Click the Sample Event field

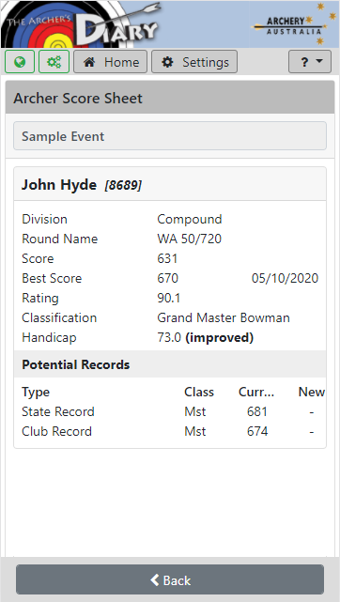(x=170, y=136)
